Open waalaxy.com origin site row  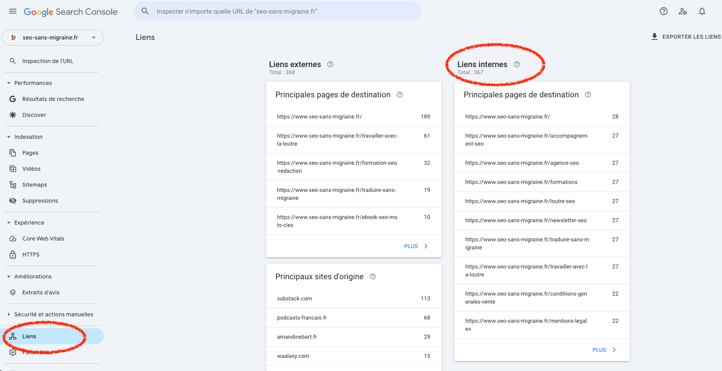click(354, 356)
